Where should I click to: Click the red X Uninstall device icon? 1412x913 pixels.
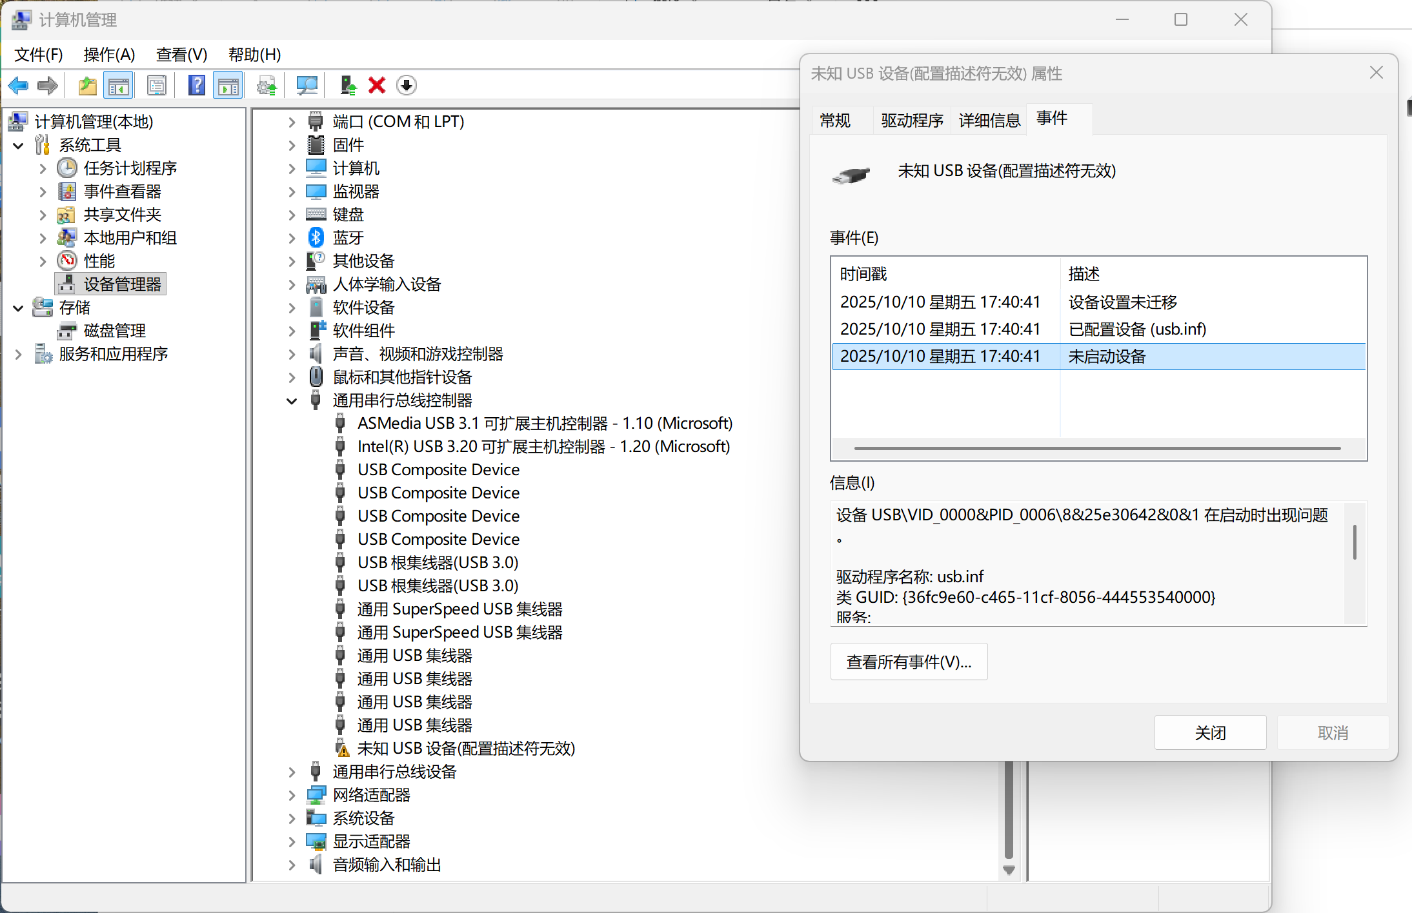coord(377,85)
